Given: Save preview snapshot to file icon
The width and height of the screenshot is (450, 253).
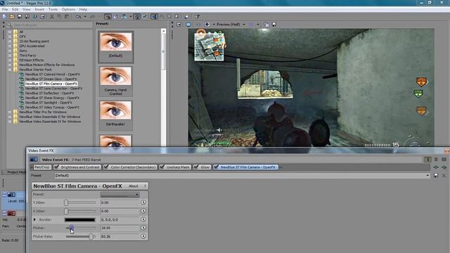Looking at the screenshot, I should (x=274, y=25).
